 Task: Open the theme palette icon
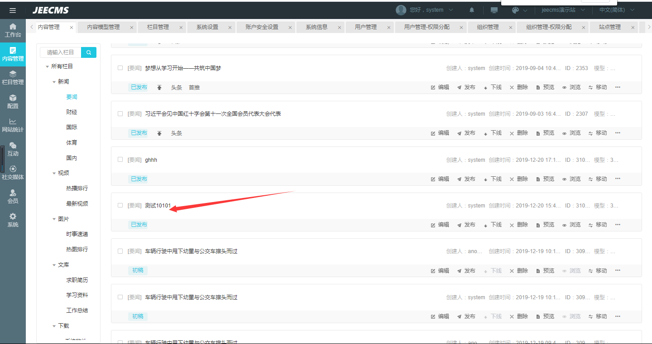515,10
